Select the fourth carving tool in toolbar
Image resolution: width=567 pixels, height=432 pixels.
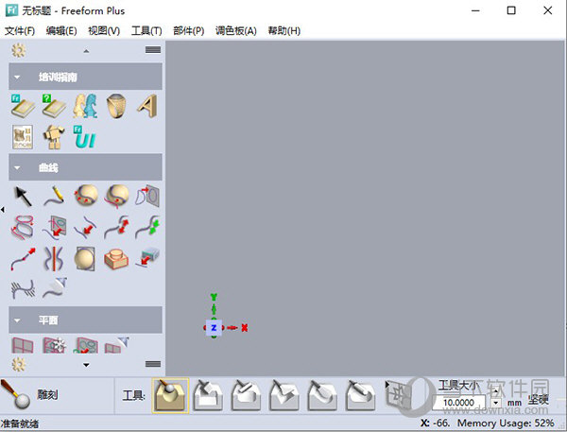tap(284, 395)
